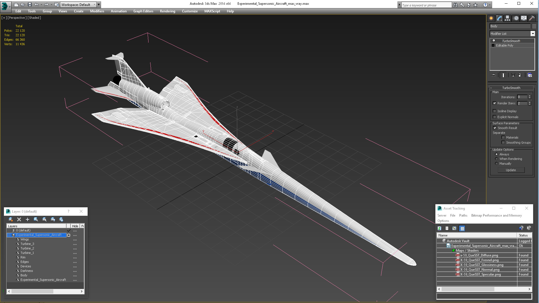This screenshot has height=303, width=539.
Task: Click the Asset Tracking horizontal scrollbar
Action: point(484,289)
